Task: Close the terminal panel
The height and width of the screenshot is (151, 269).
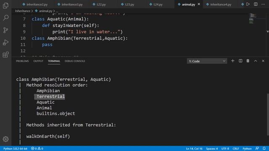Action: [x=263, y=61]
